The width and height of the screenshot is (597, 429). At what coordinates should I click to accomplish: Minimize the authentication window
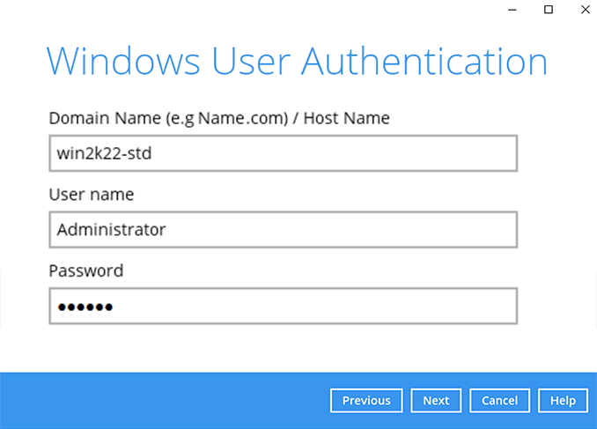pos(512,10)
